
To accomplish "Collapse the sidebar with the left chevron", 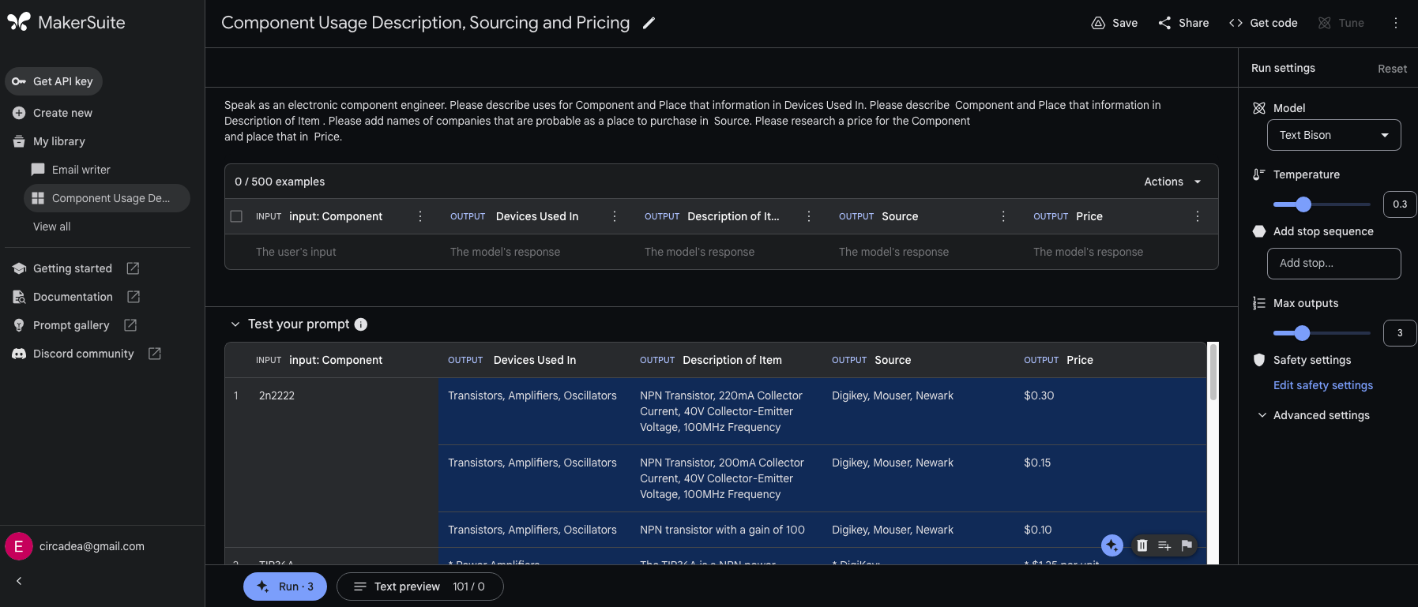I will click(19, 581).
